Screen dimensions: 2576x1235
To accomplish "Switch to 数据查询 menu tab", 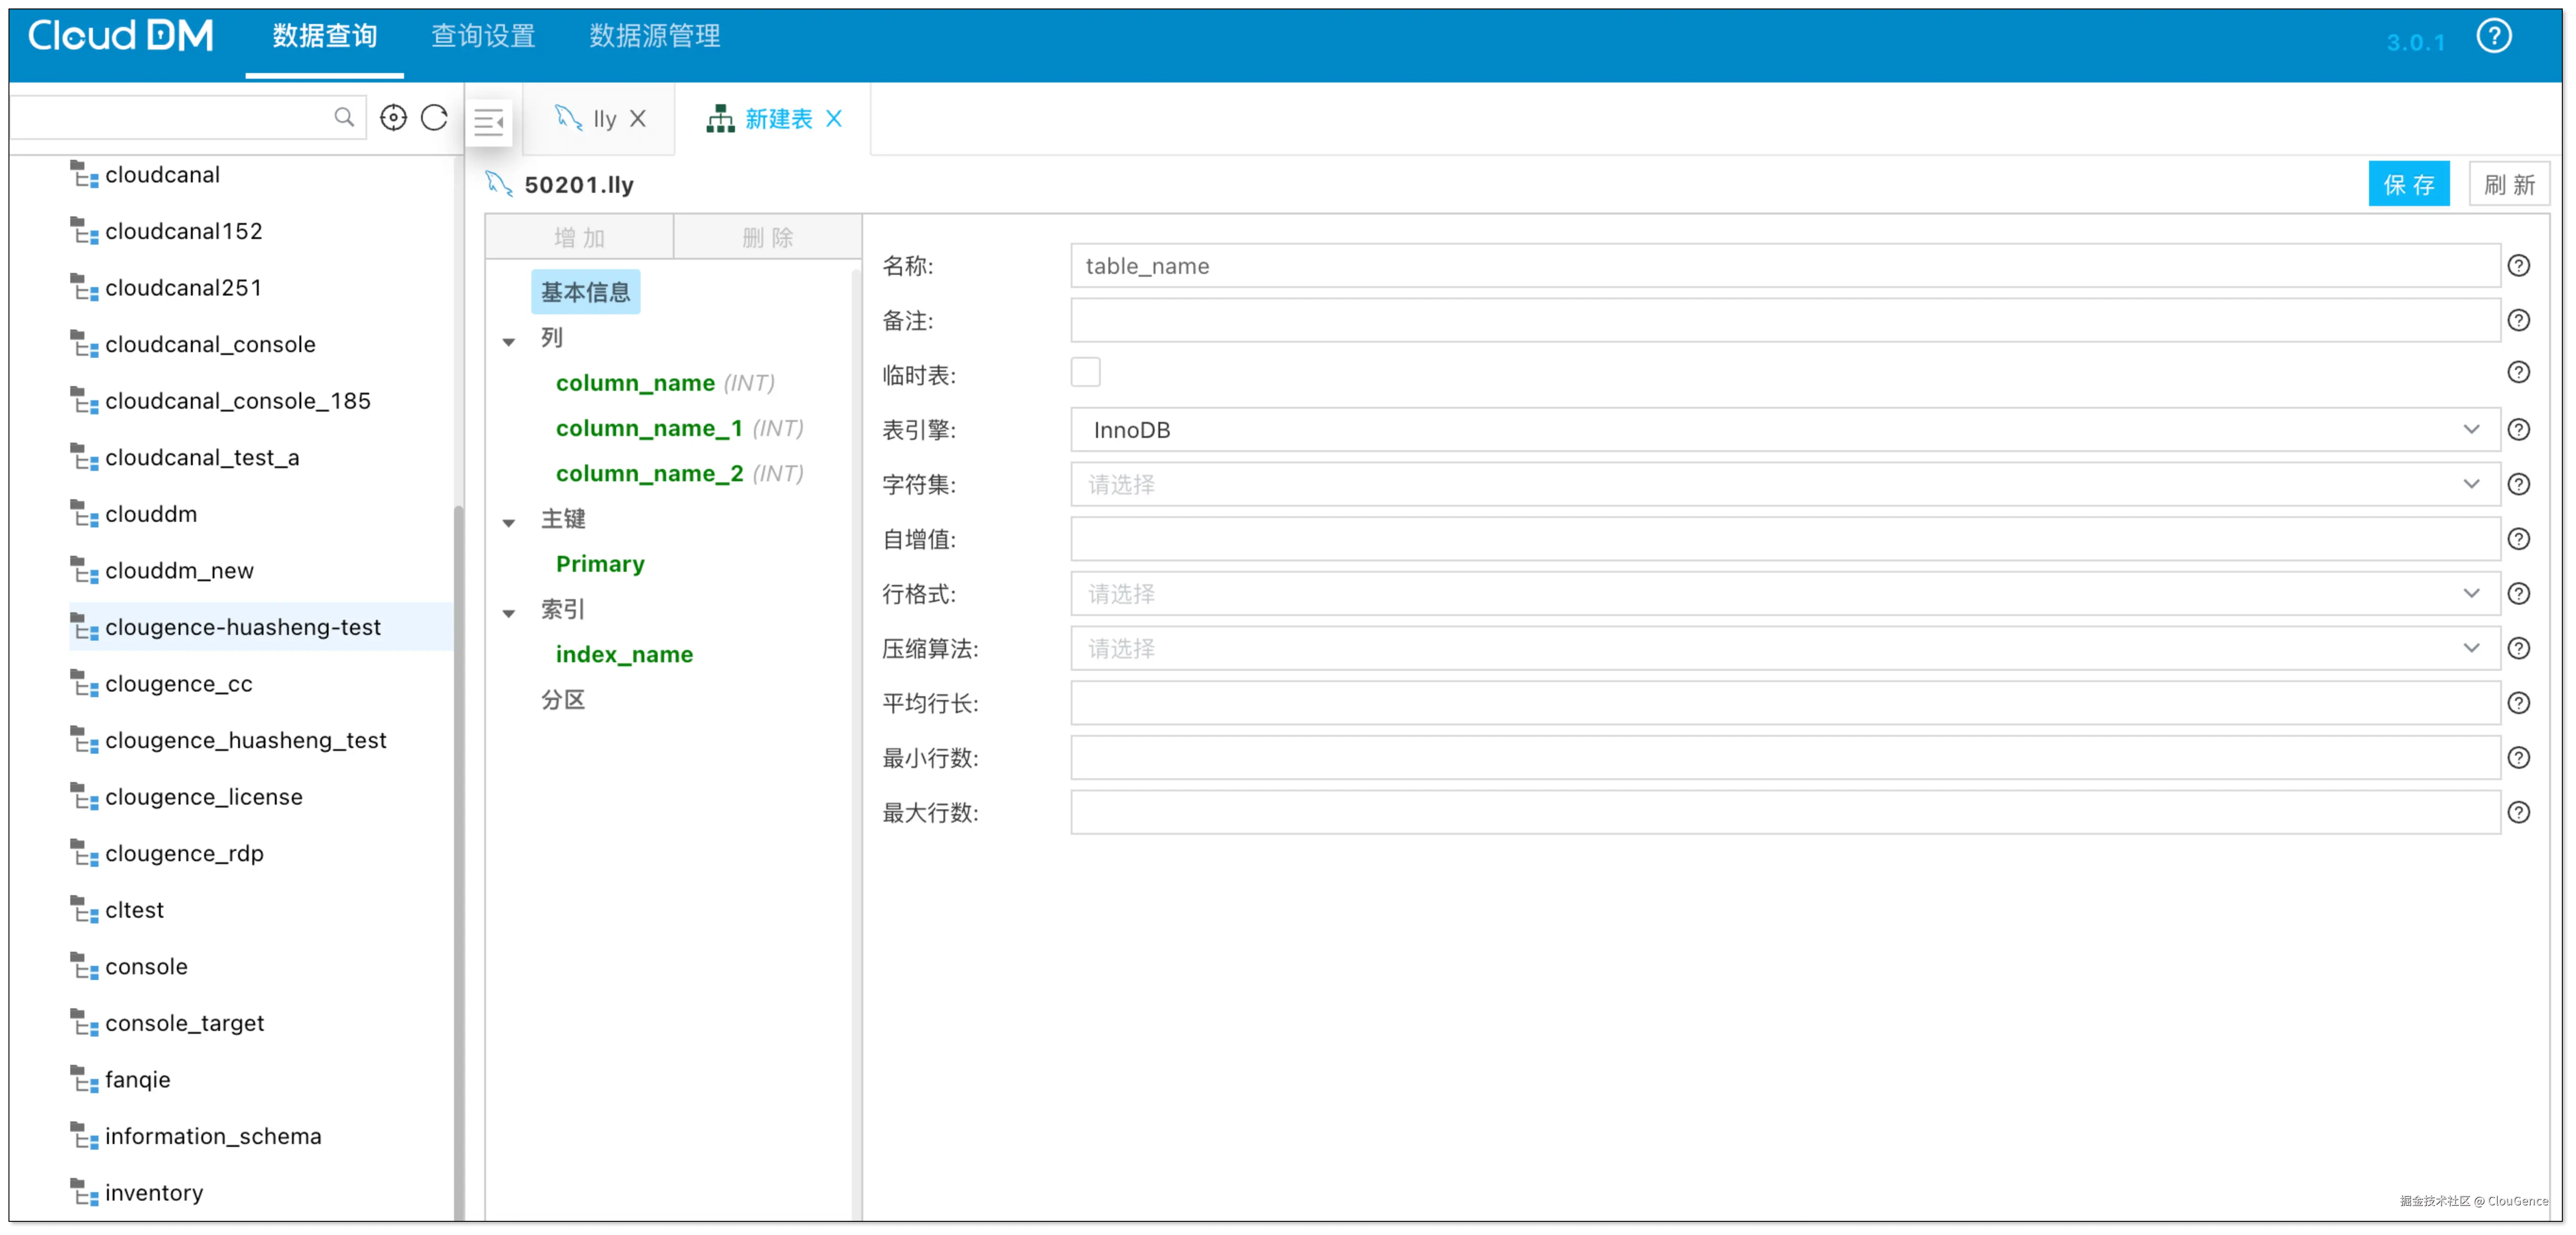I will click(324, 37).
